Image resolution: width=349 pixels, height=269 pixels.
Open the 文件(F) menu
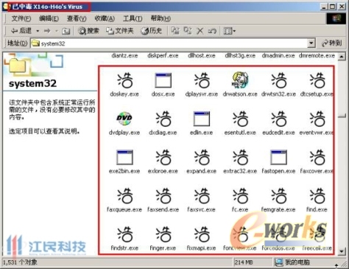(x=21, y=18)
